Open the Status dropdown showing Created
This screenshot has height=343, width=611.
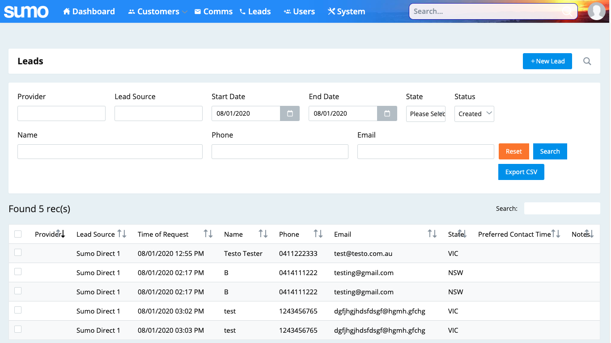(x=474, y=113)
